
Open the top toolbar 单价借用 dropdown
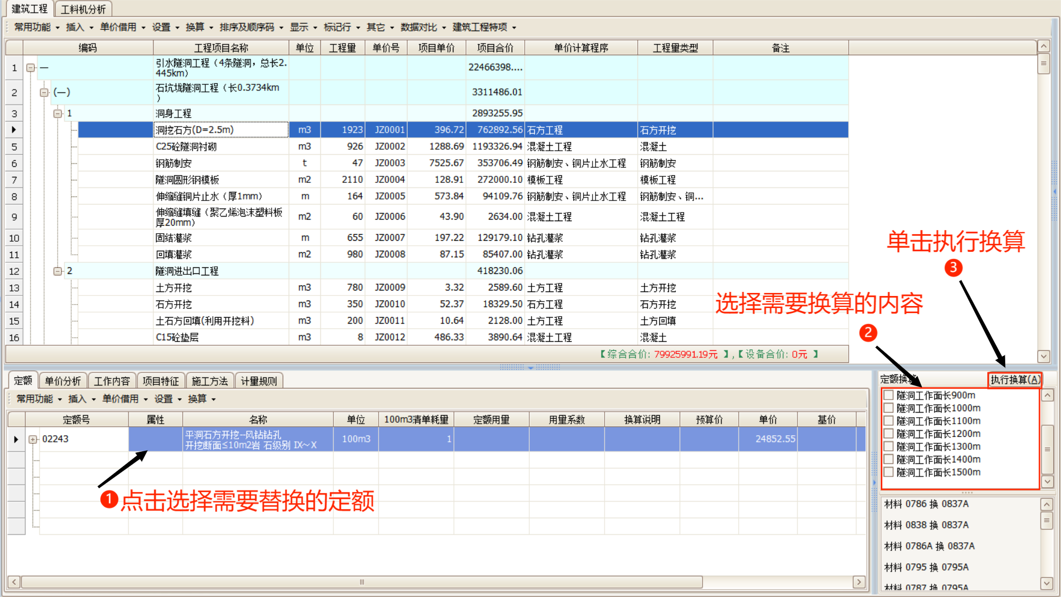(x=123, y=27)
